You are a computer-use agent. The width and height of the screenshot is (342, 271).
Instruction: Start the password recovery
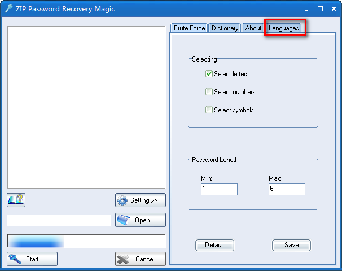[x=32, y=259]
